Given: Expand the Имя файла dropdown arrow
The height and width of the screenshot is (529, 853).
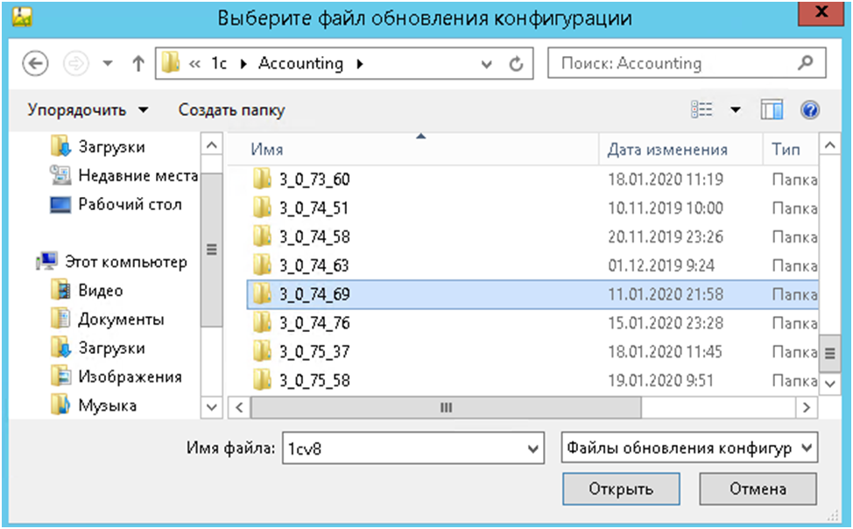Looking at the screenshot, I should pyautogui.click(x=533, y=448).
